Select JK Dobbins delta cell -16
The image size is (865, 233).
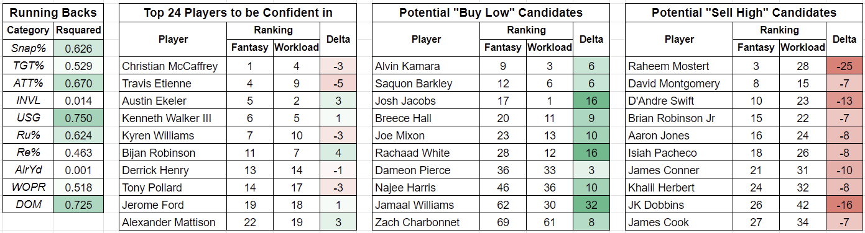click(x=844, y=205)
